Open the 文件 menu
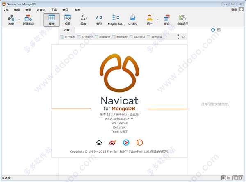The width and height of the screenshot is (246, 182). [6, 10]
